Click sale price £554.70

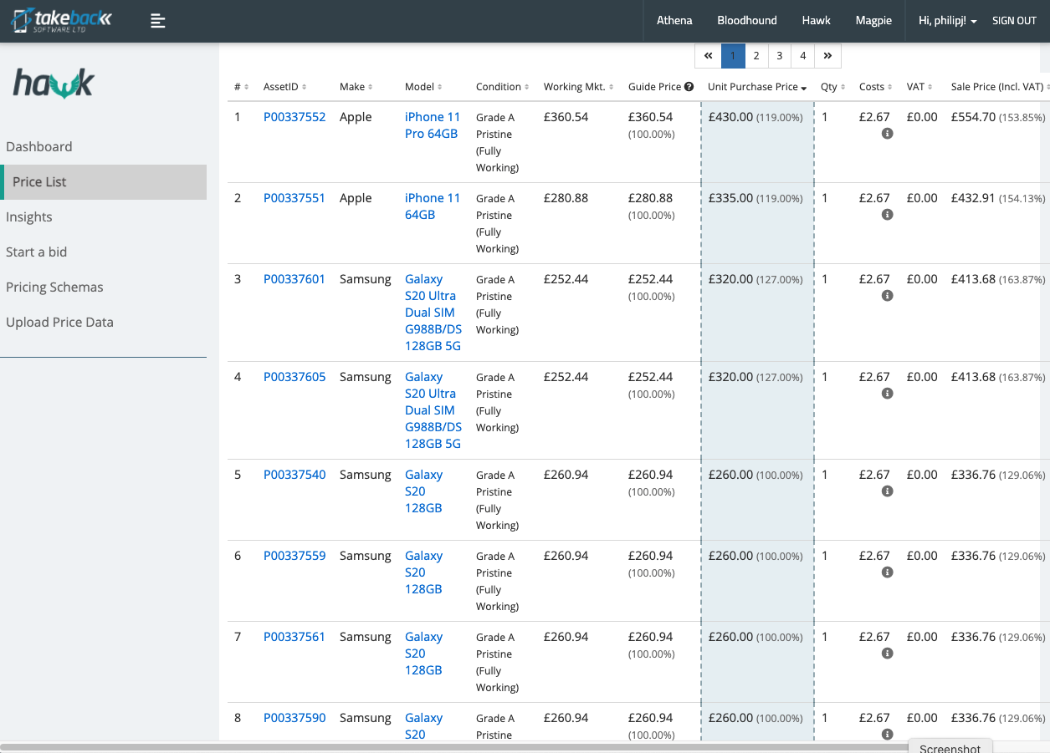tap(973, 117)
